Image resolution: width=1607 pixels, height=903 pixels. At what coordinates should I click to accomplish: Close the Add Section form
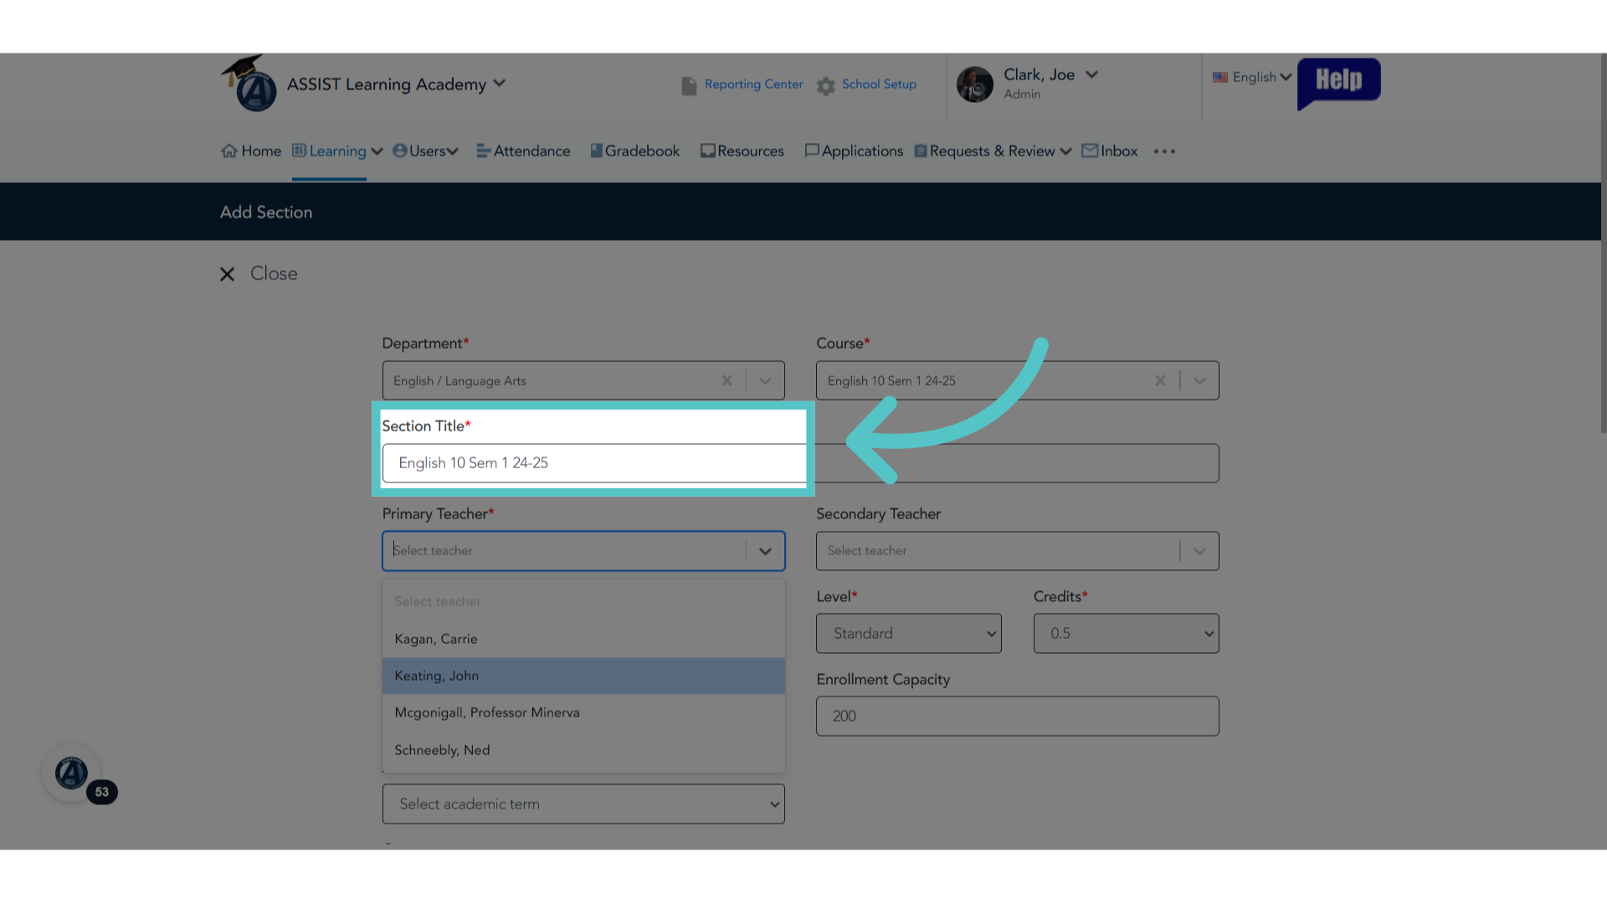259,274
